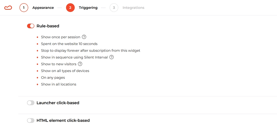Go to the Appearance step
Viewport: 277px width, 130px height.
43,8
